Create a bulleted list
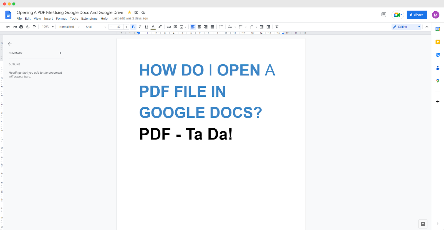This screenshot has height=230, width=444. [241, 27]
